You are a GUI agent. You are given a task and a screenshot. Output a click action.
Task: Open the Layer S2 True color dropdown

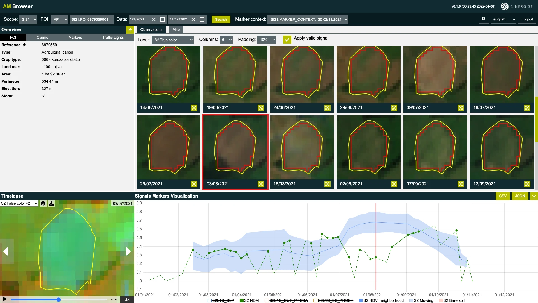172,40
